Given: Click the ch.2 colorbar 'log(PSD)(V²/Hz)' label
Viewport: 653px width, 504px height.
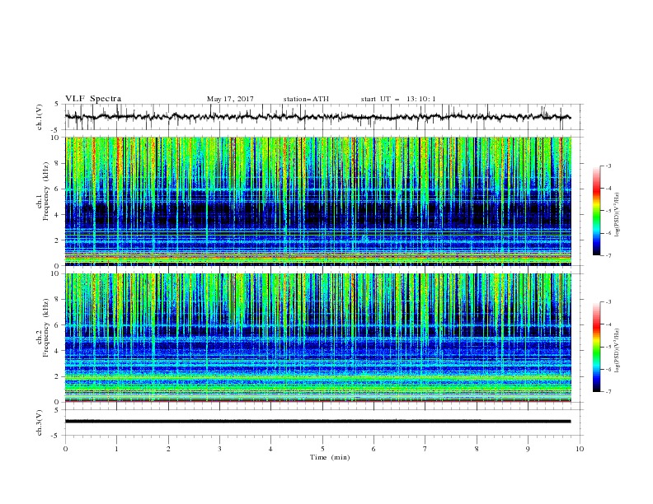Looking at the screenshot, I should [x=618, y=351].
